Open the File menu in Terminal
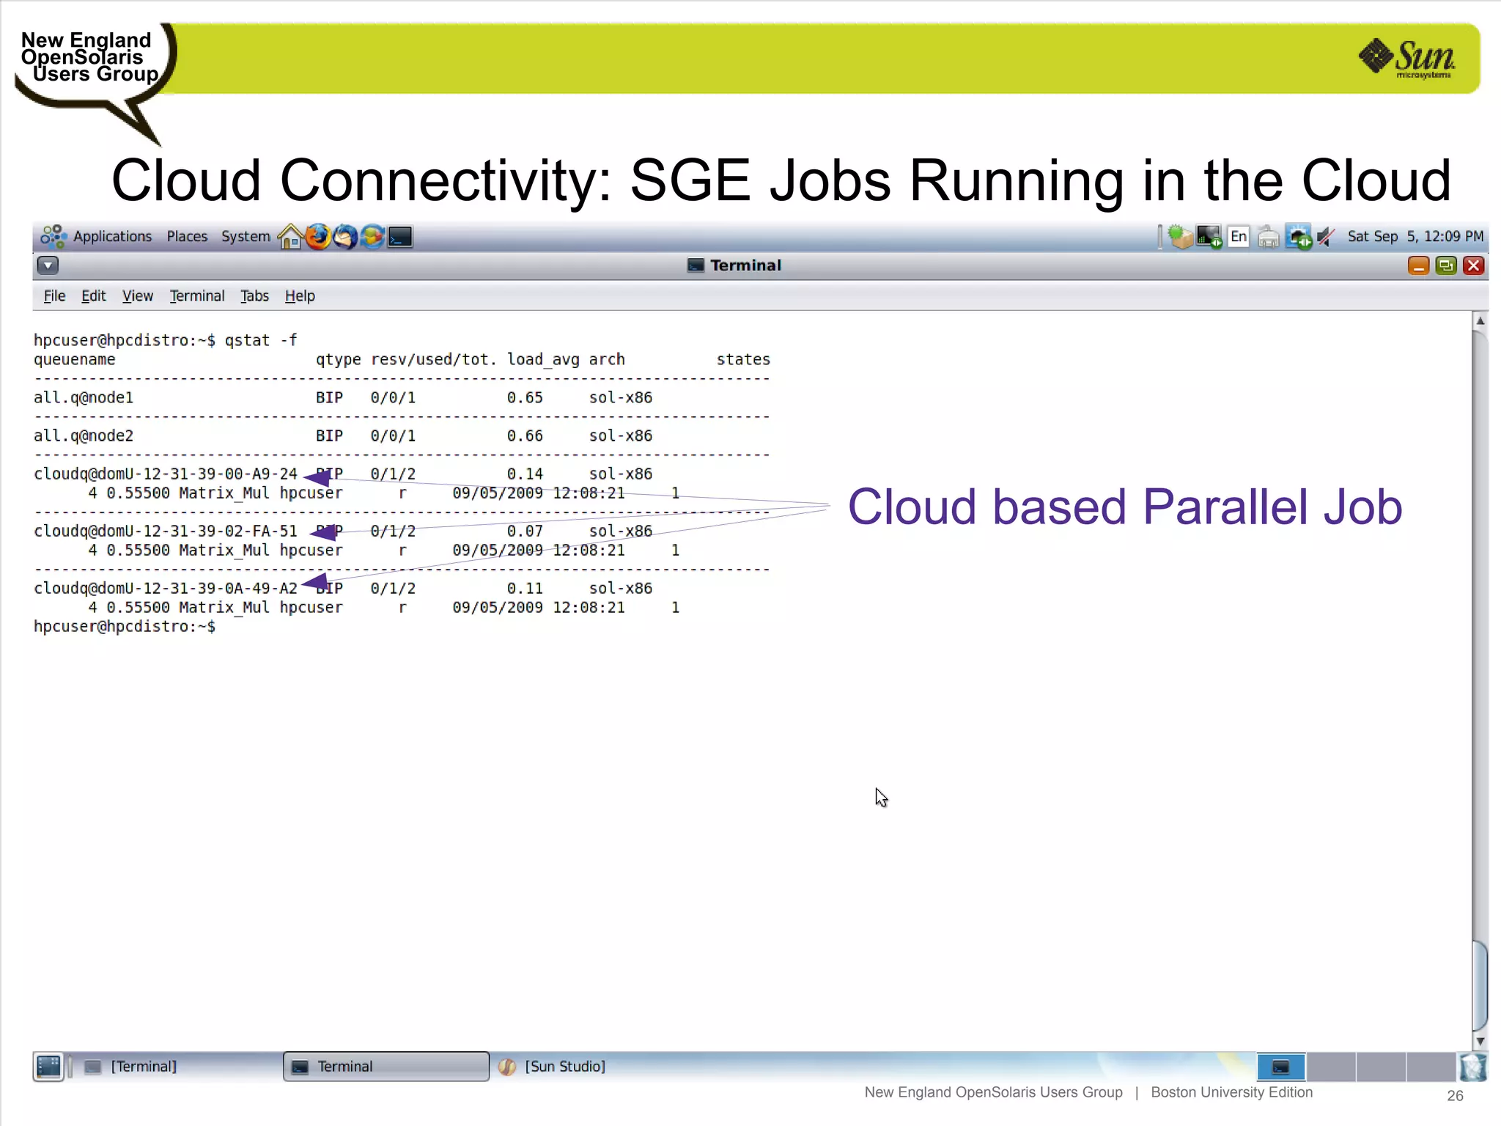 click(54, 296)
